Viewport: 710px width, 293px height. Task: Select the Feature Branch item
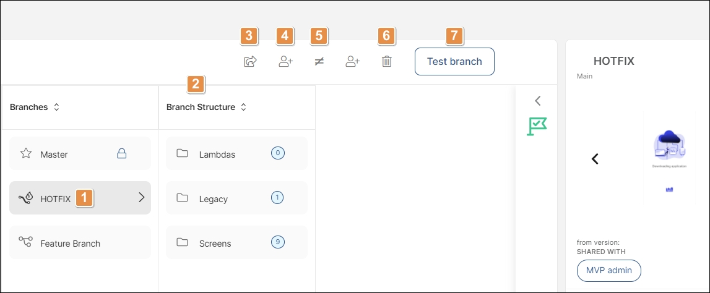point(80,242)
